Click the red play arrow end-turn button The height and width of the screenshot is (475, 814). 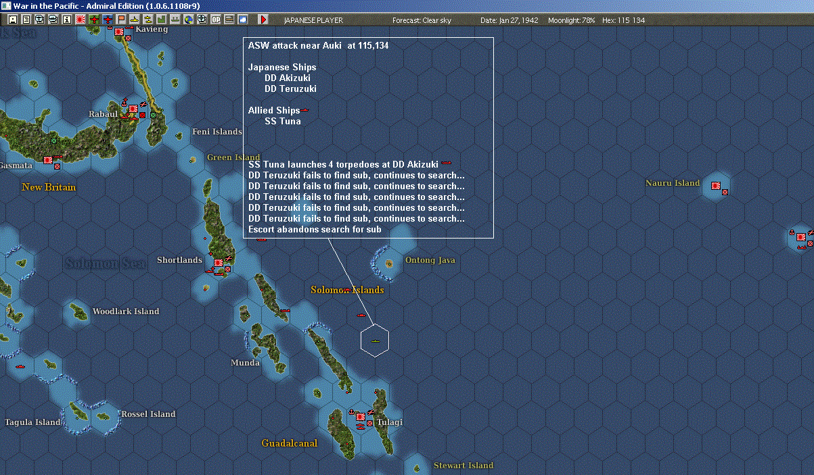click(x=263, y=20)
